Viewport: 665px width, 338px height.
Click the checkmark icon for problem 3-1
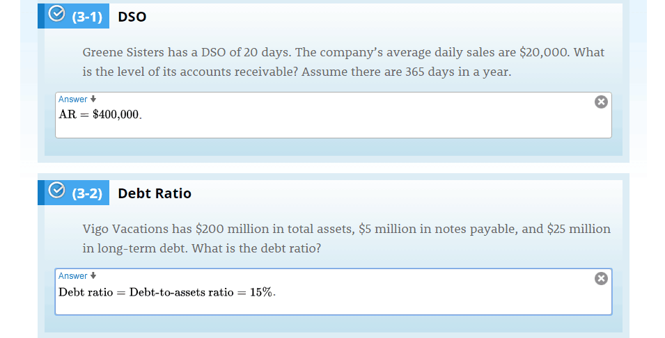click(56, 13)
